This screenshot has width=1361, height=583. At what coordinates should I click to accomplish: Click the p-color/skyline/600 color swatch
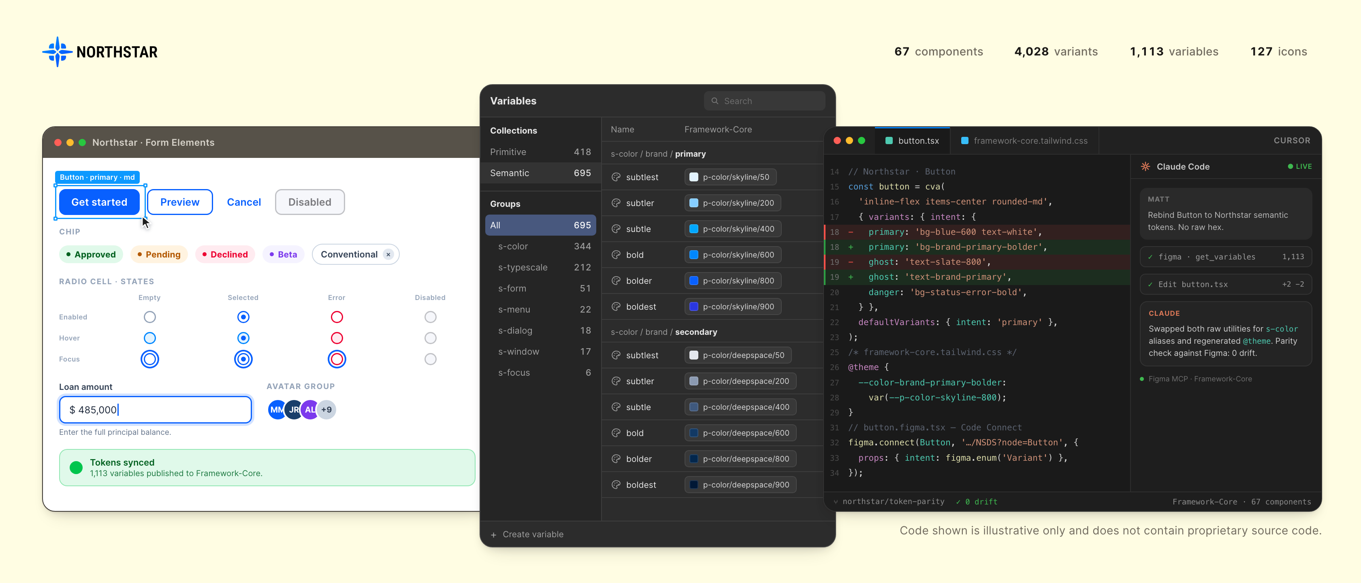[x=694, y=255]
